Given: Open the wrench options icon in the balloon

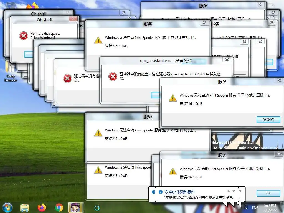Looking at the screenshot, I should [x=229, y=191].
